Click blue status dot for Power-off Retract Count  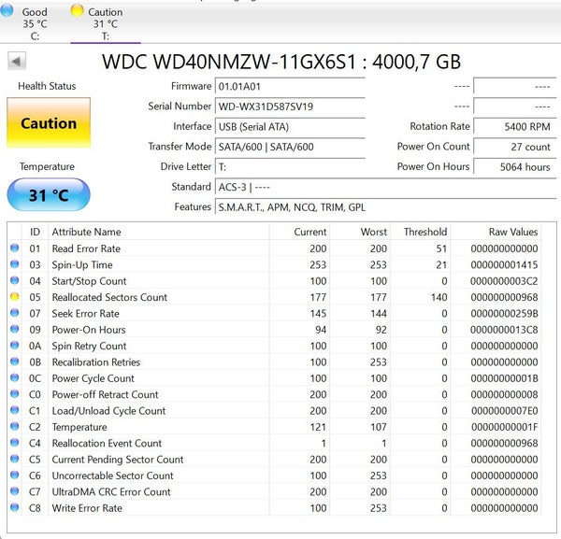tap(15, 393)
